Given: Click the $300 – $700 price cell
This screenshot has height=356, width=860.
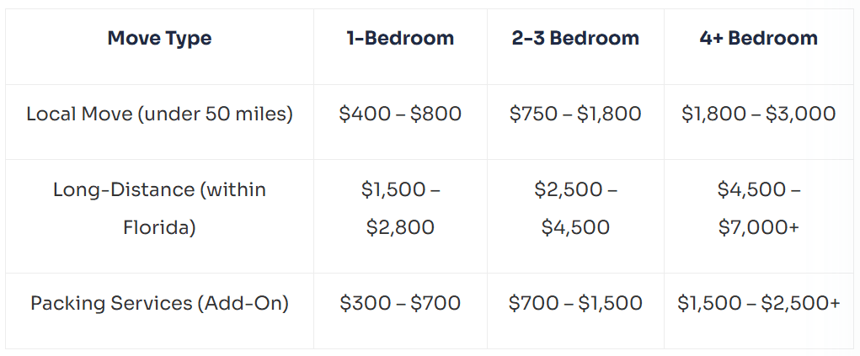Looking at the screenshot, I should (x=400, y=303).
